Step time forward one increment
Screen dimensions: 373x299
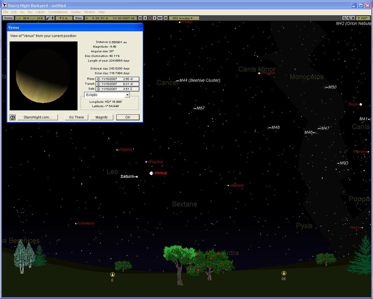(165, 18)
